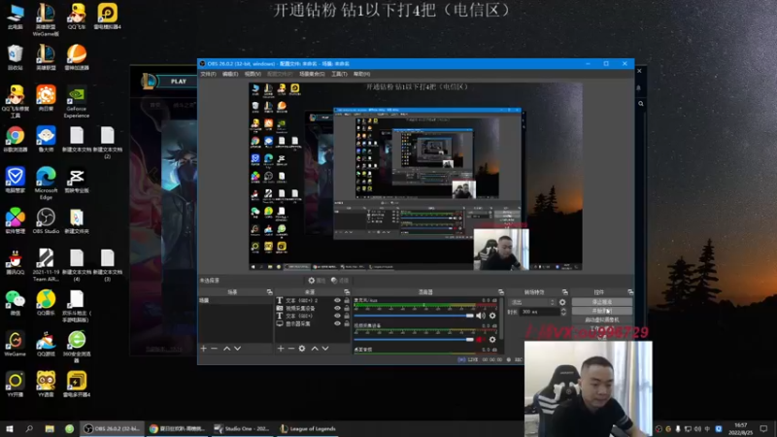Click the start recording button in Controls
Image resolution: width=777 pixels, height=437 pixels.
tap(602, 311)
